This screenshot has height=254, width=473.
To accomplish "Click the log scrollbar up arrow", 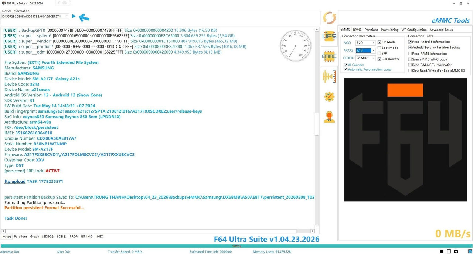I will [317, 30].
